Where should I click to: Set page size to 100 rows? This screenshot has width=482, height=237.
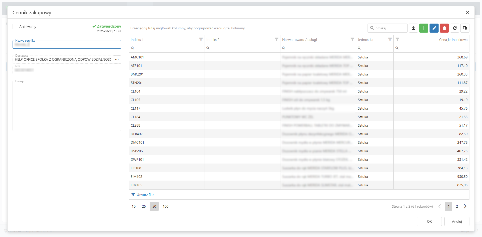[x=165, y=206]
